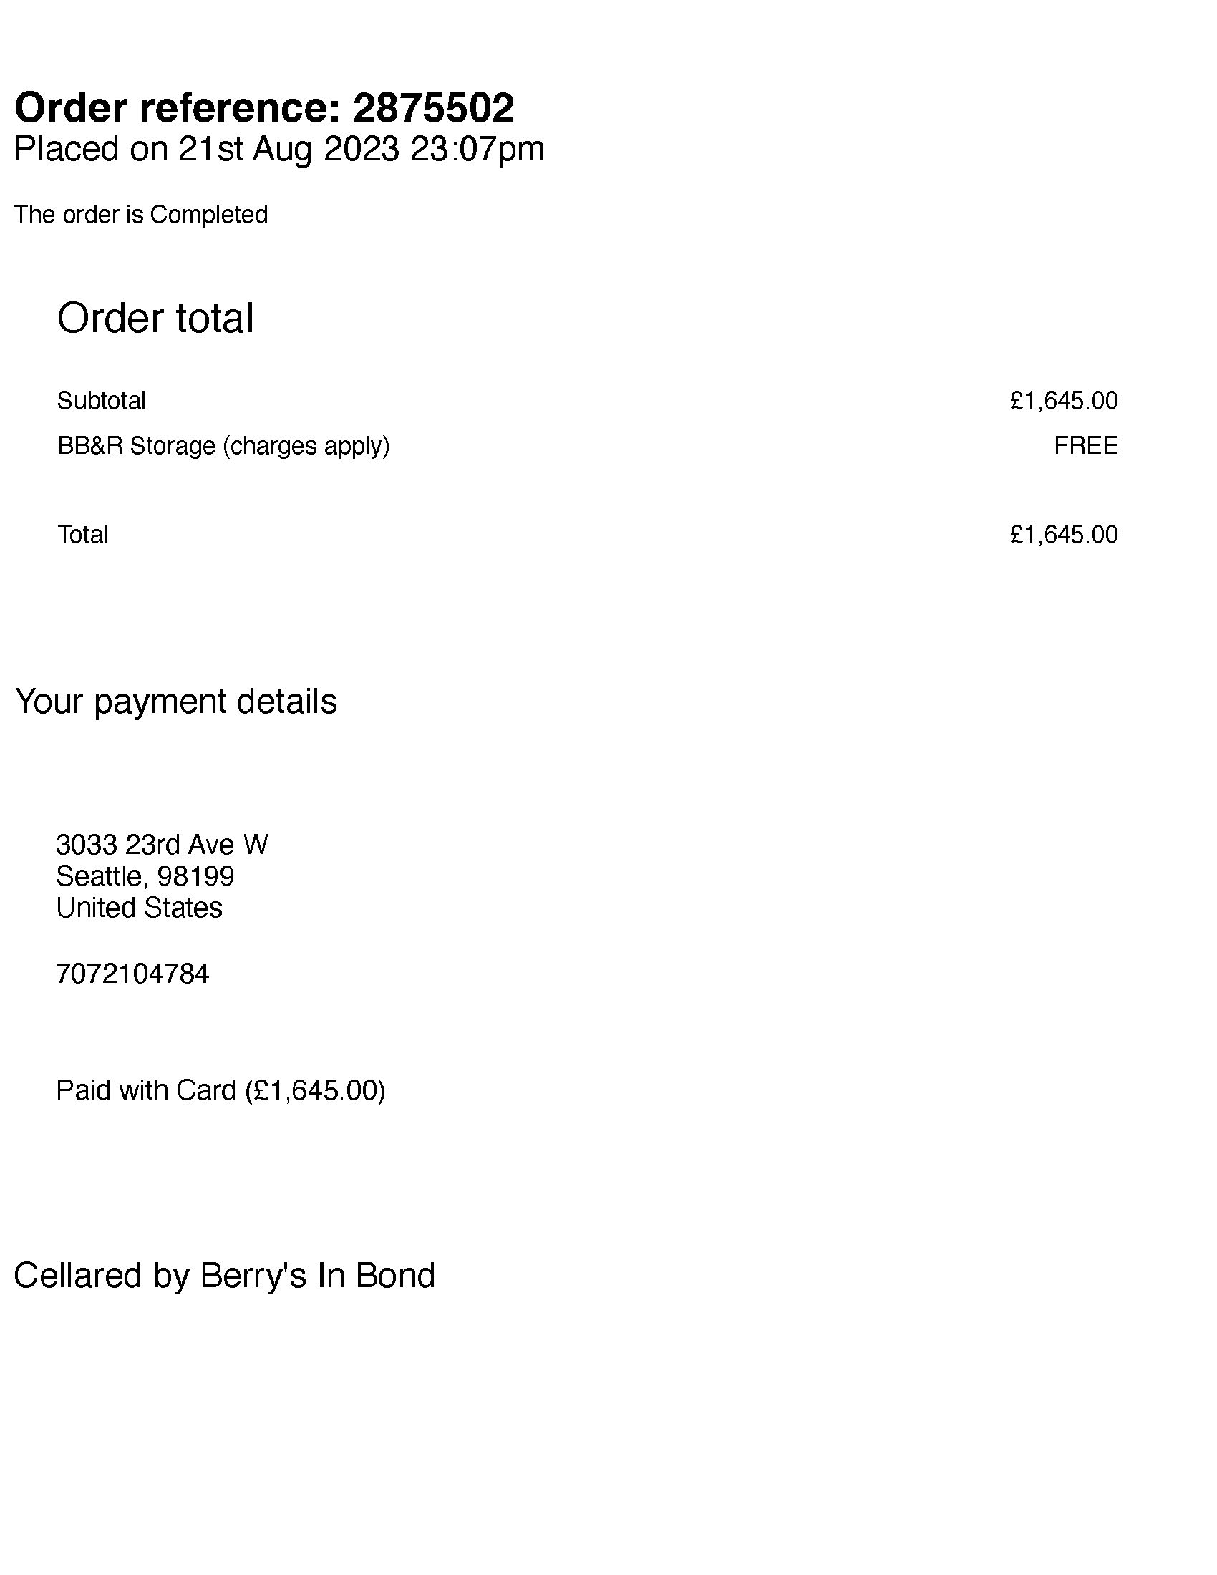This screenshot has width=1217, height=1575.
Task: Click the order number 2875502
Action: click(433, 108)
